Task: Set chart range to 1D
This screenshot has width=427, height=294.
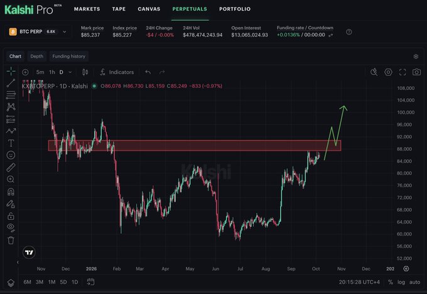Action: (75, 282)
